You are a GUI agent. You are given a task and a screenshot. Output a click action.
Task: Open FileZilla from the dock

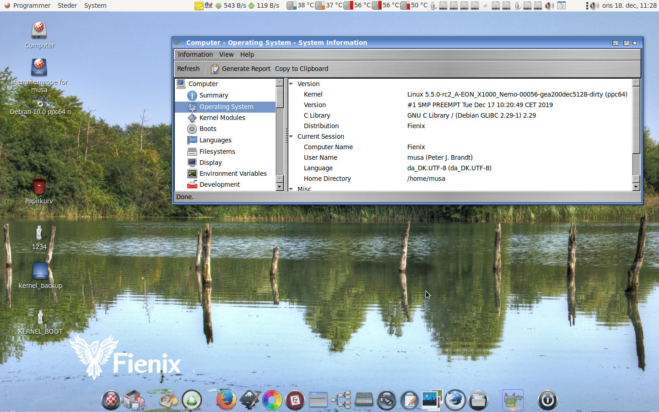295,401
